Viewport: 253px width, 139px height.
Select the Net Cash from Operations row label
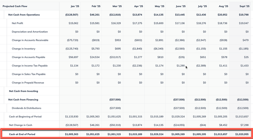click(x=24, y=15)
